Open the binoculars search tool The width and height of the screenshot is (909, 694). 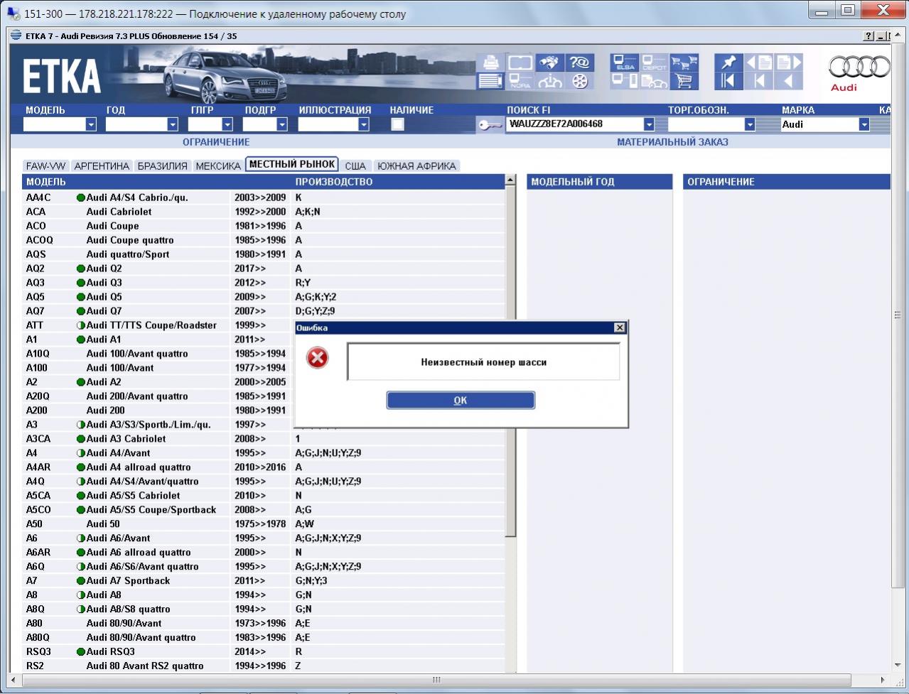coord(549,63)
